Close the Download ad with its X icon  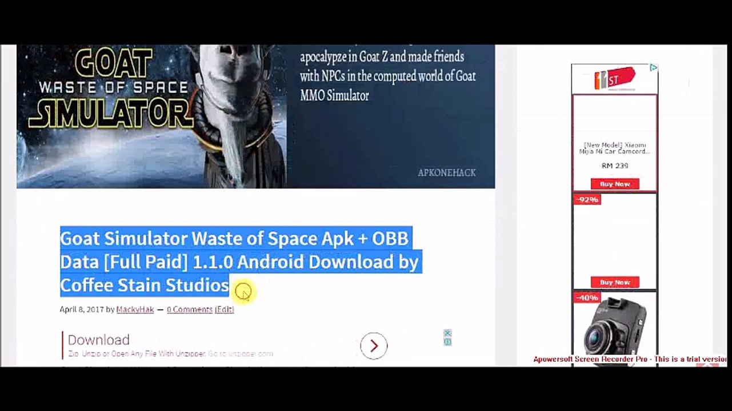447,333
